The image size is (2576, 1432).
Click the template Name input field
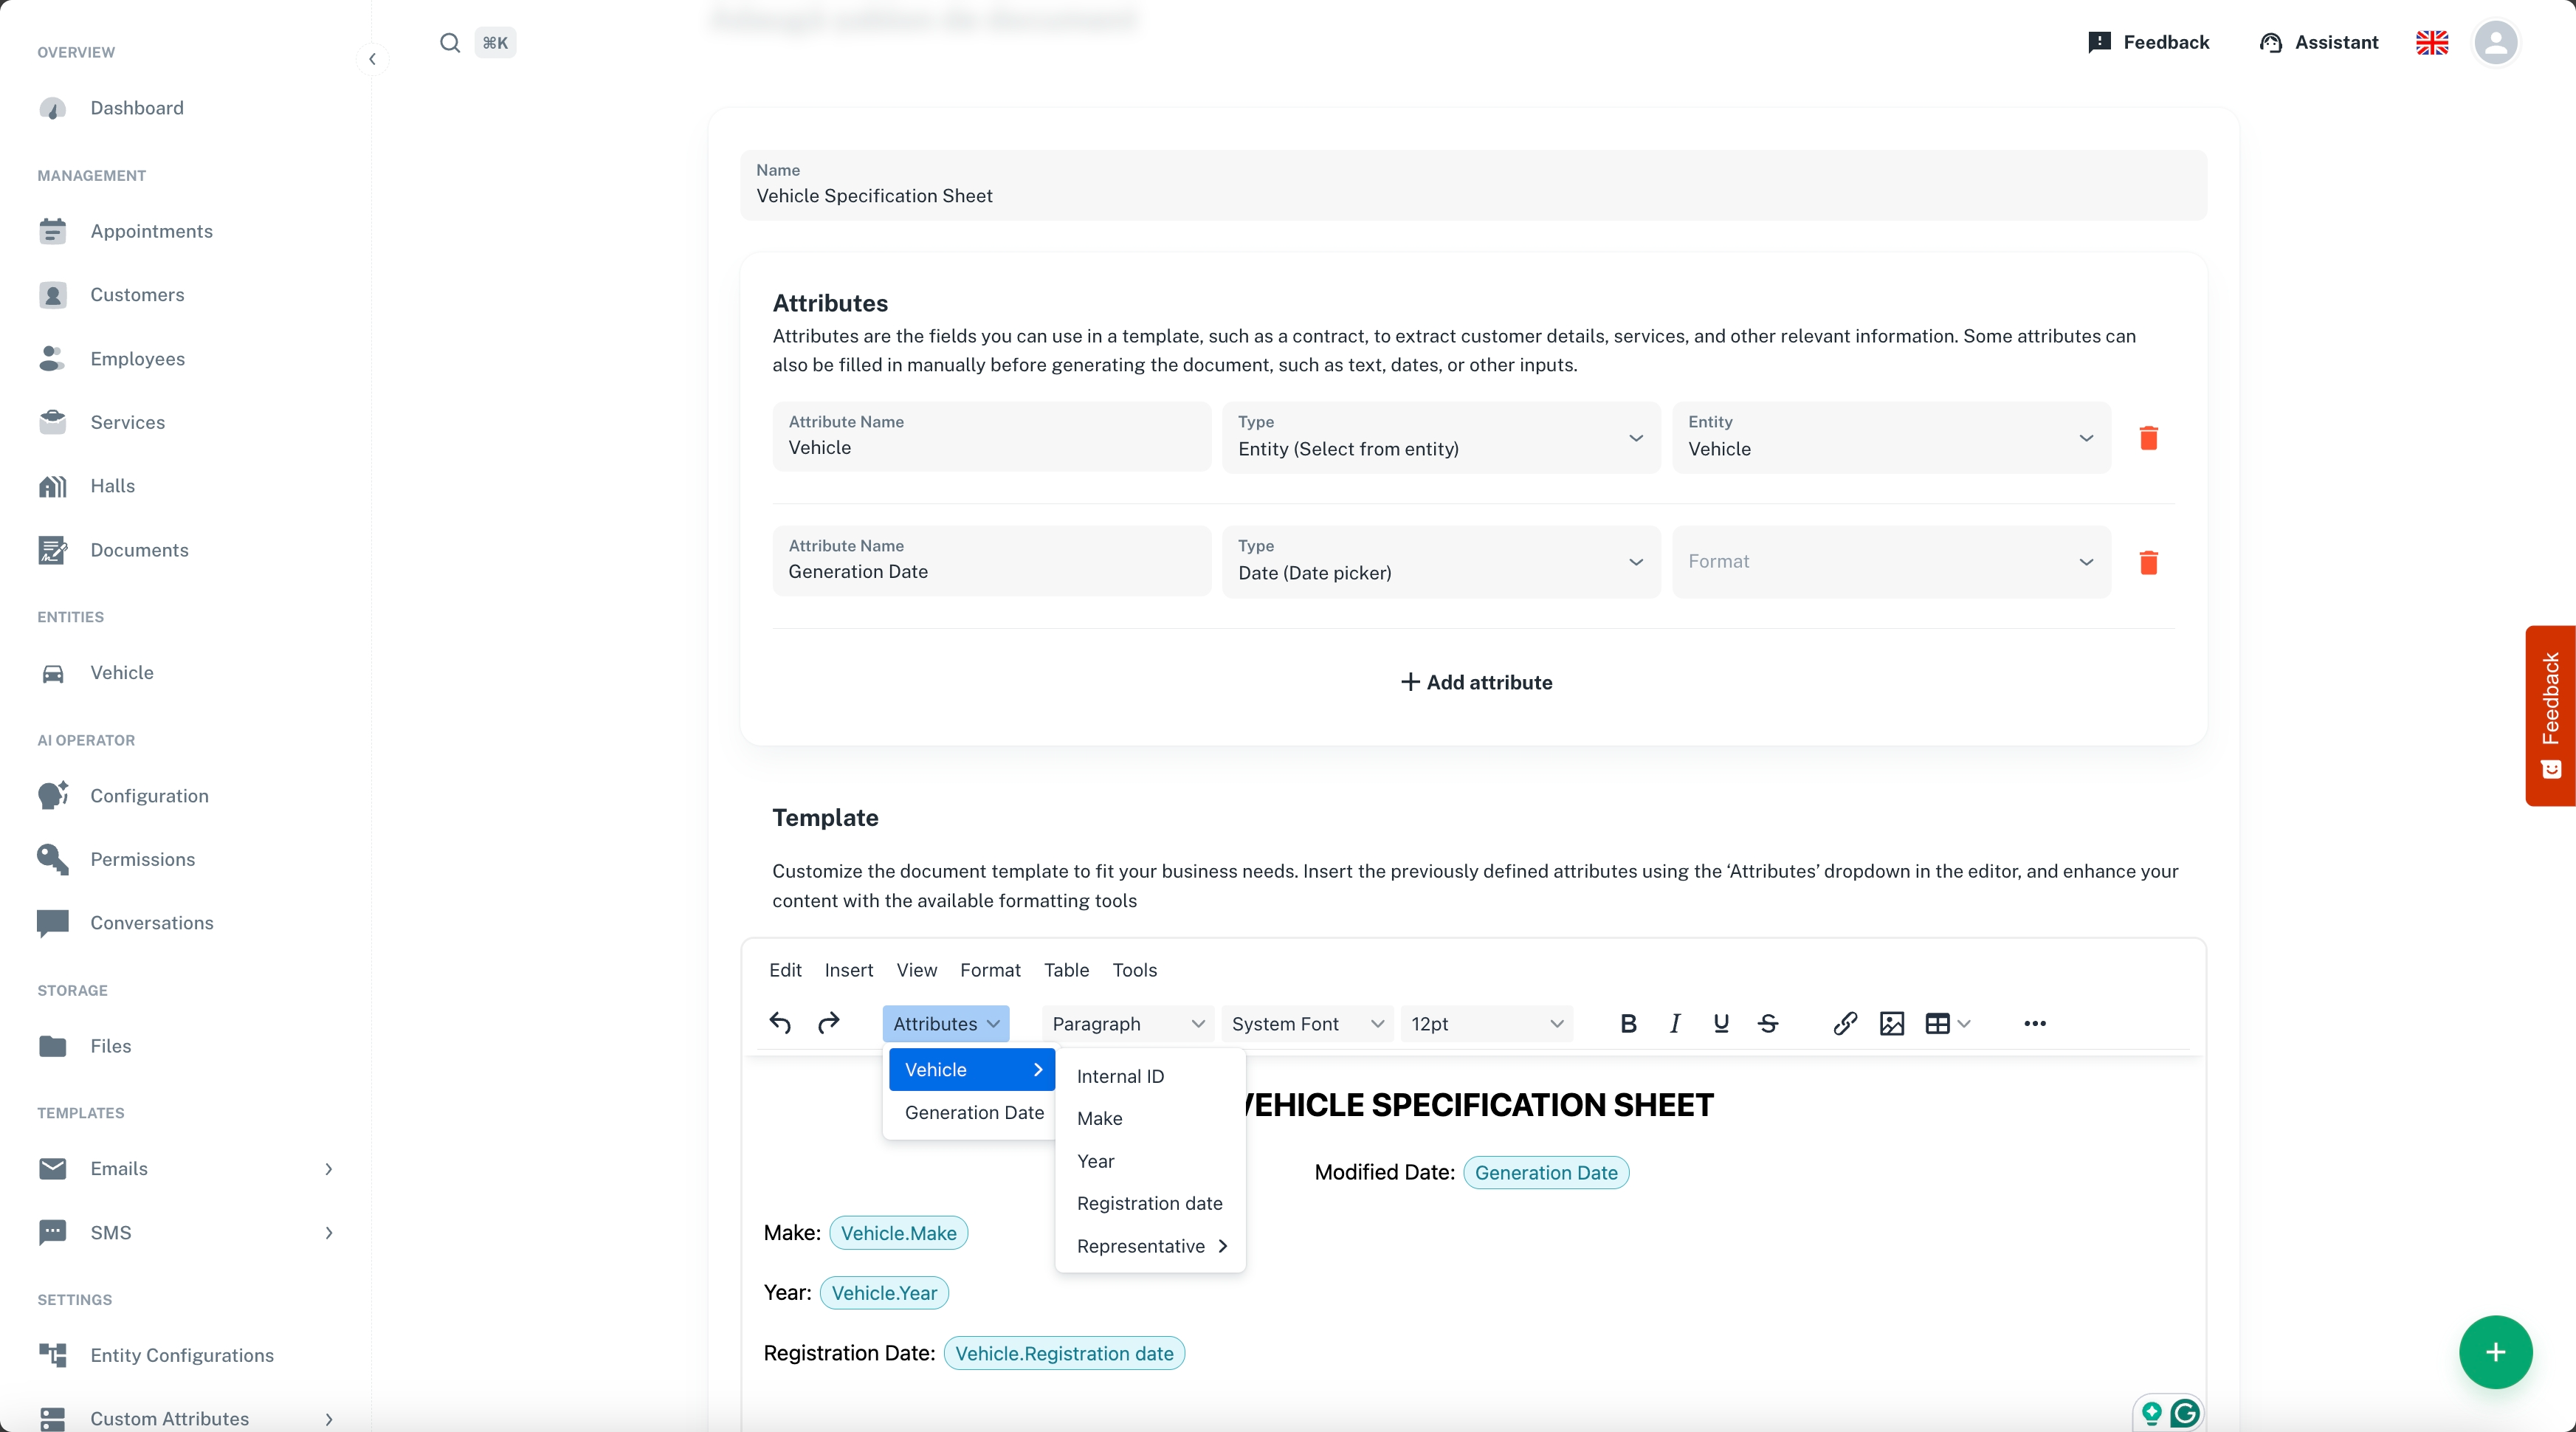[x=1472, y=196]
